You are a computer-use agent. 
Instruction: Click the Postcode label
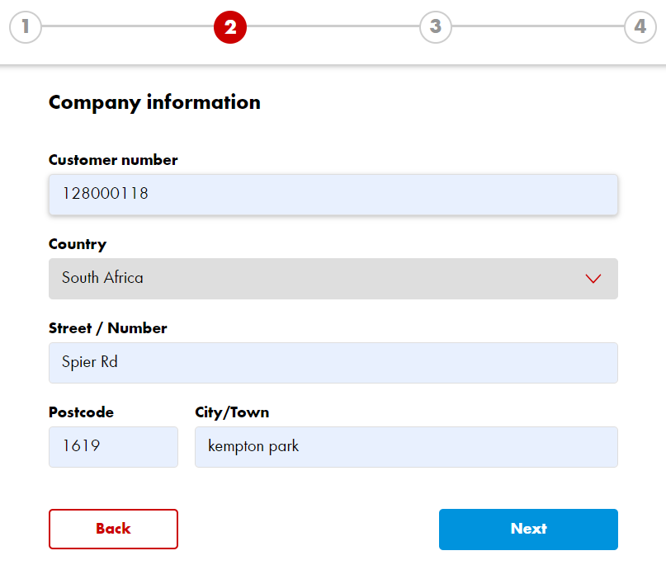click(x=81, y=412)
